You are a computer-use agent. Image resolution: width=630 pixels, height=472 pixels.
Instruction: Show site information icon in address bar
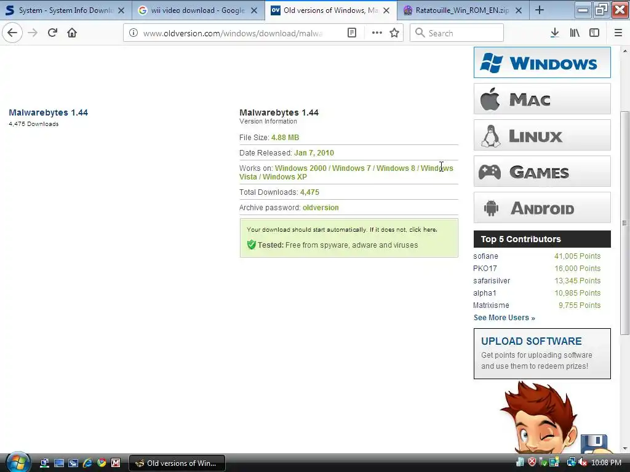point(134,33)
